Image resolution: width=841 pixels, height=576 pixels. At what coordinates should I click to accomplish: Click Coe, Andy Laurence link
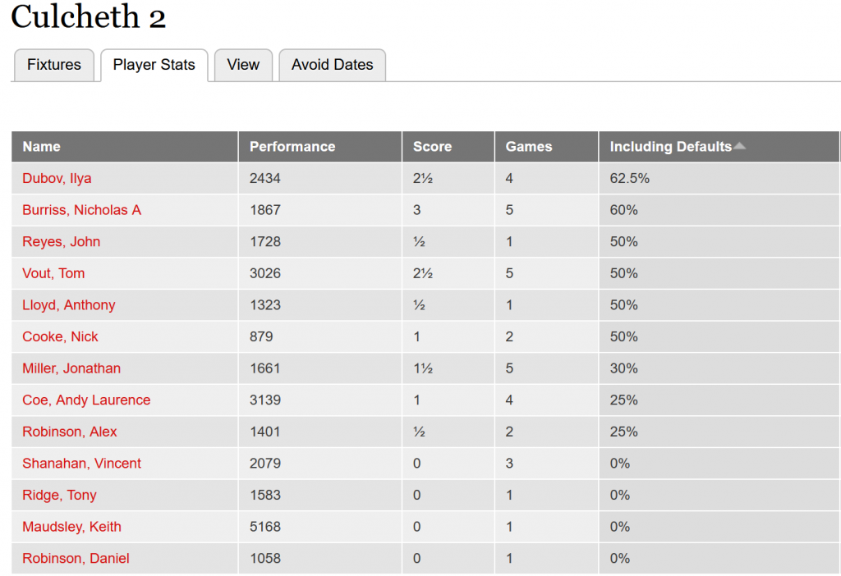(86, 400)
